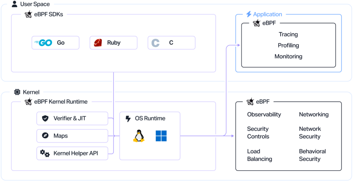Click the gray C language logo

click(155, 43)
